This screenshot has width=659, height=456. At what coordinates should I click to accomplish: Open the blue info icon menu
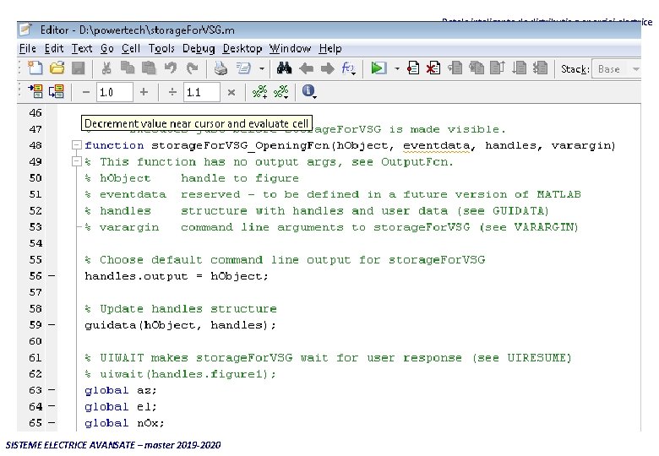pos(308,91)
